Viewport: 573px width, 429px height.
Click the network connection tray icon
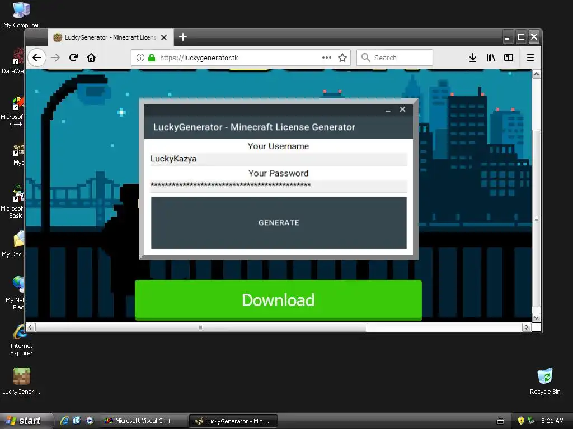pos(532,421)
